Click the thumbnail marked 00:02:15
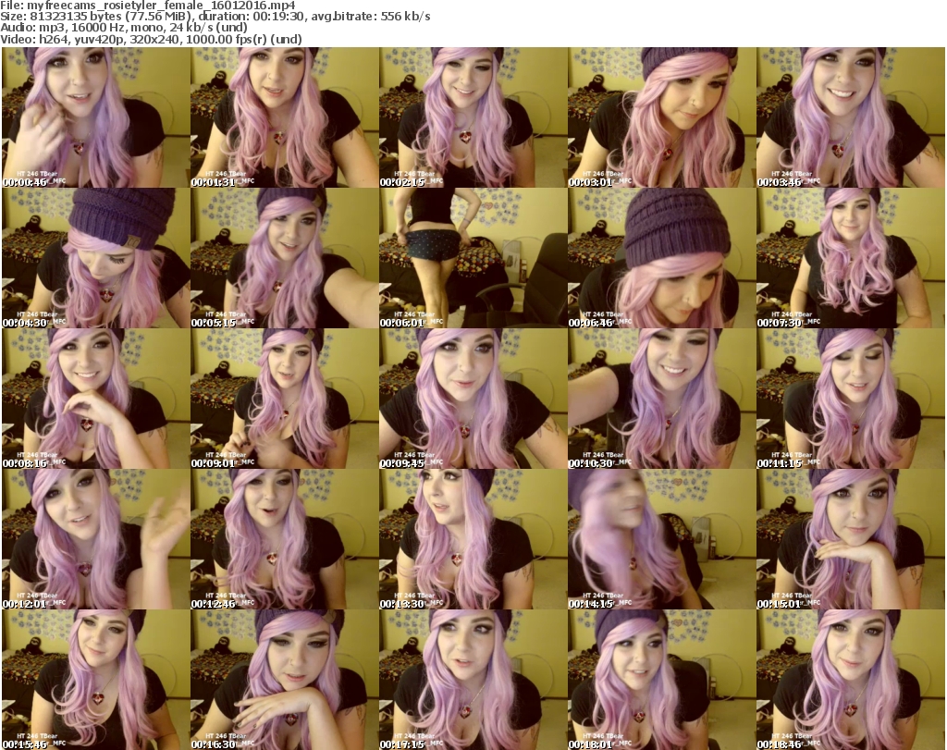The height and width of the screenshot is (750, 947). (x=473, y=117)
